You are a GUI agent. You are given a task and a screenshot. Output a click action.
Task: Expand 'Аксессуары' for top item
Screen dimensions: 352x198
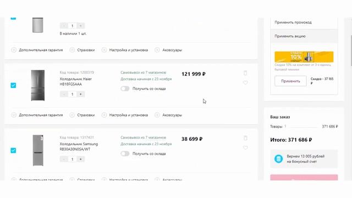pyautogui.click(x=168, y=50)
